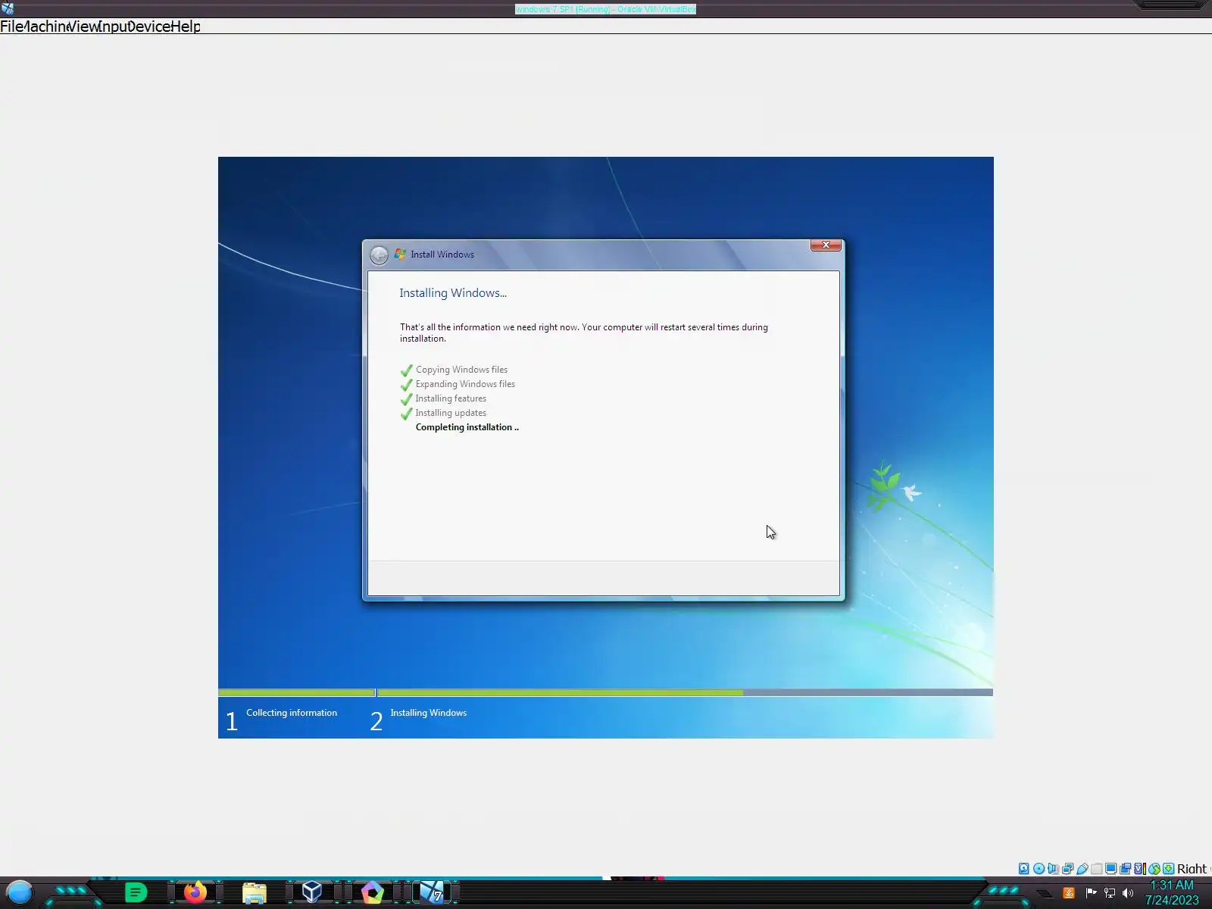Open the Devices menu

point(149,27)
